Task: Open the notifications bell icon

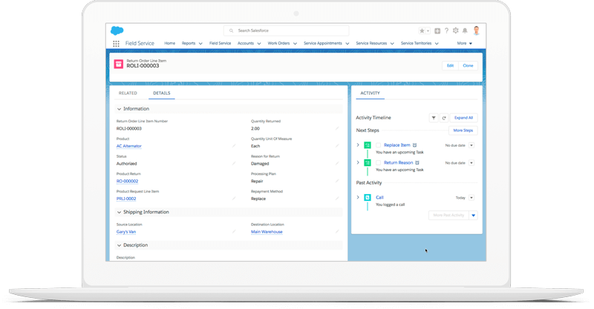Action: click(x=465, y=30)
